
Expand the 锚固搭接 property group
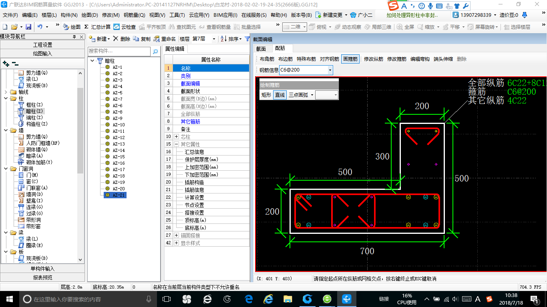coord(176,235)
